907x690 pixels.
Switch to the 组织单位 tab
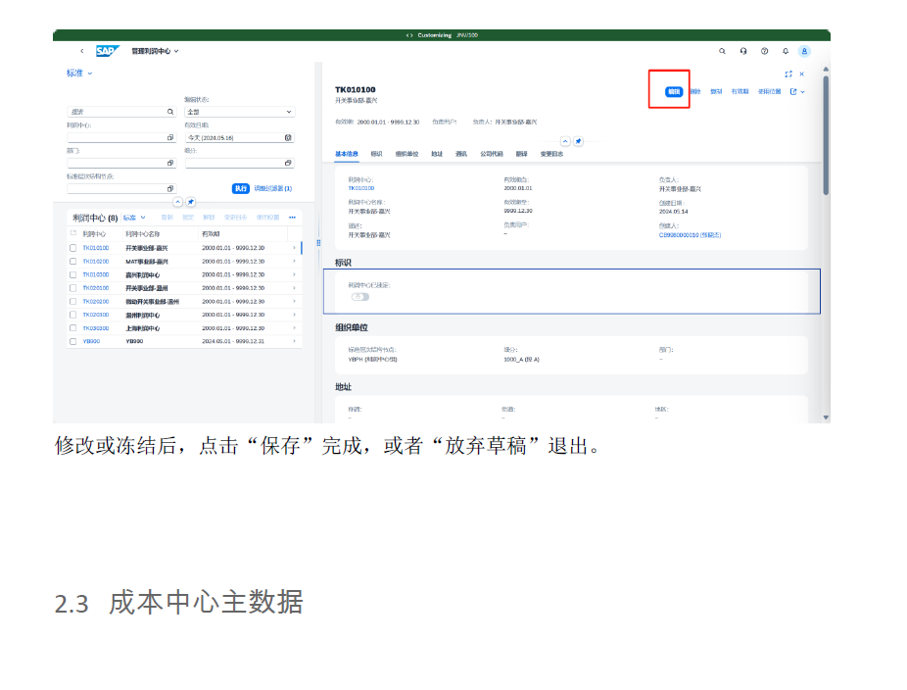(x=406, y=154)
